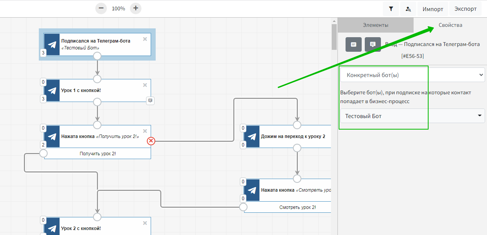This screenshot has width=487, height=235.
Task: Open the Свойства tab
Action: 450,25
